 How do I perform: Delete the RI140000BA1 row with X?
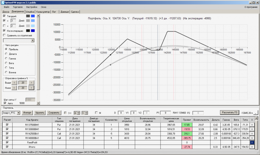point(252,138)
